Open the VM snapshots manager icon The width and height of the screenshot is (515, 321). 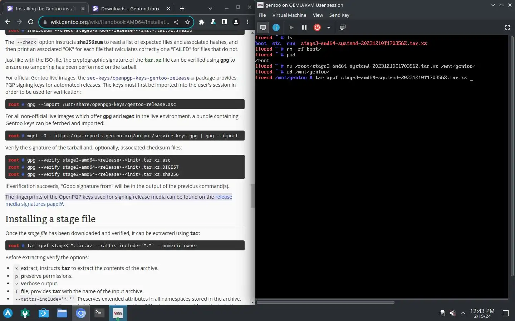pyautogui.click(x=342, y=27)
